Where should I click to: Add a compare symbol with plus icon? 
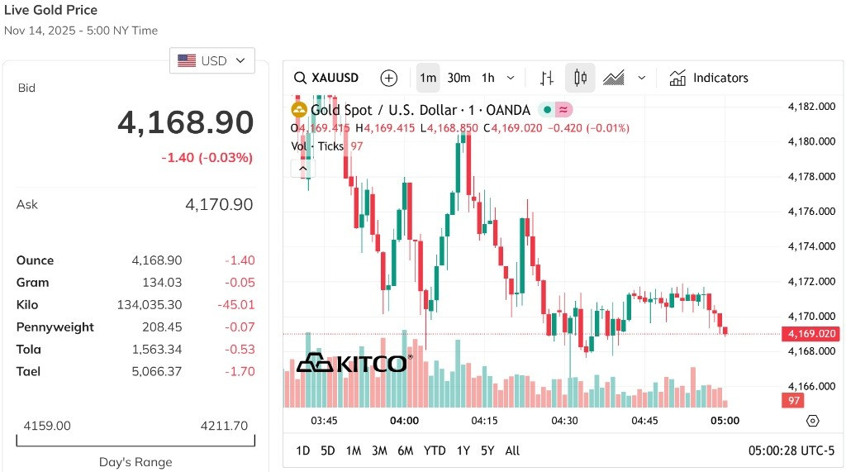coord(388,78)
